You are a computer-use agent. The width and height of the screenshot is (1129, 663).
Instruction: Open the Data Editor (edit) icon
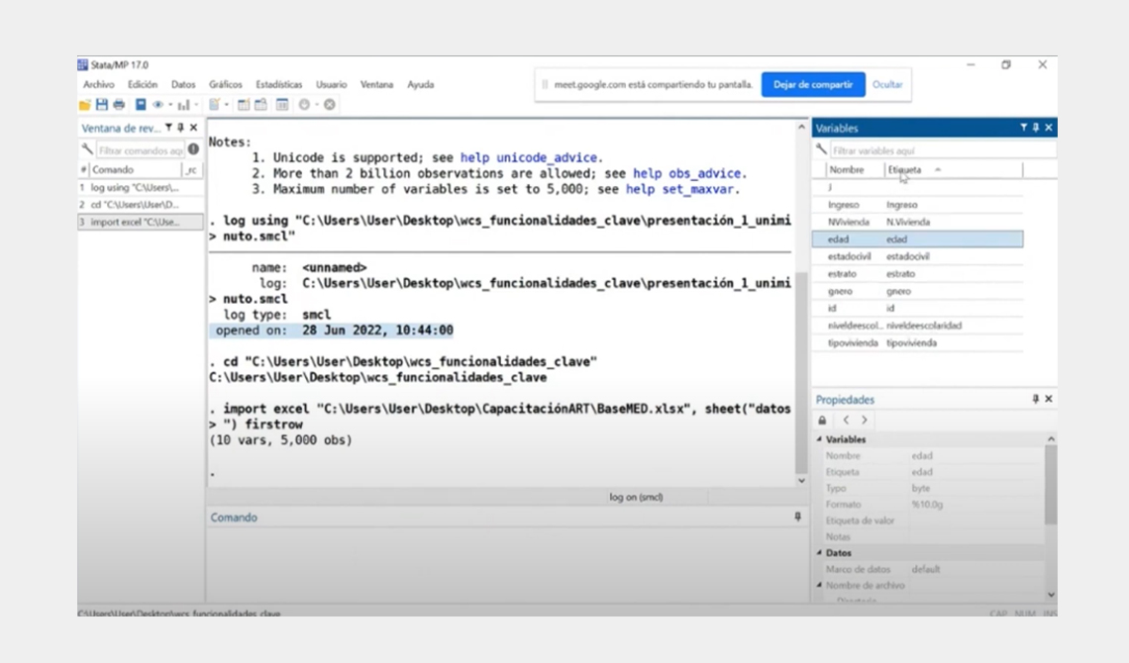(x=244, y=105)
